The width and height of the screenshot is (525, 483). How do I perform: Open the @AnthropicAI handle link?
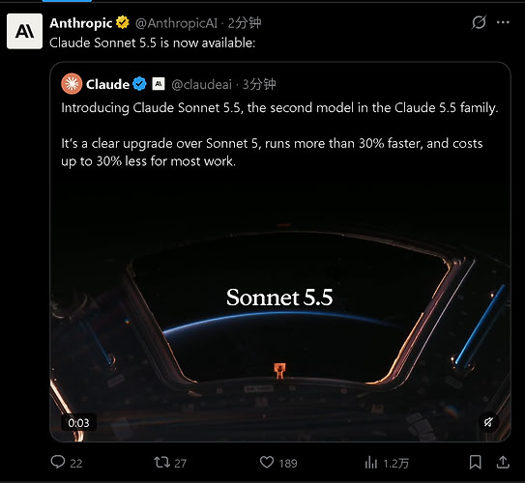177,23
